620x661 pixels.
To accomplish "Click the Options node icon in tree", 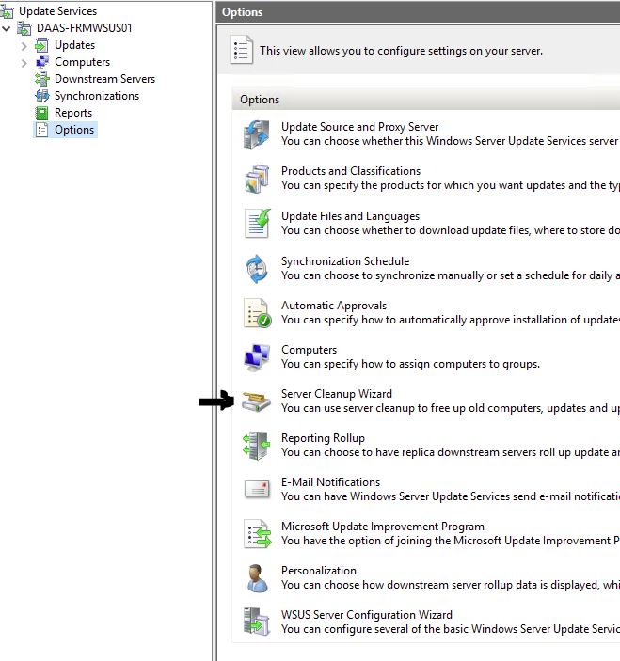I will pyautogui.click(x=41, y=130).
